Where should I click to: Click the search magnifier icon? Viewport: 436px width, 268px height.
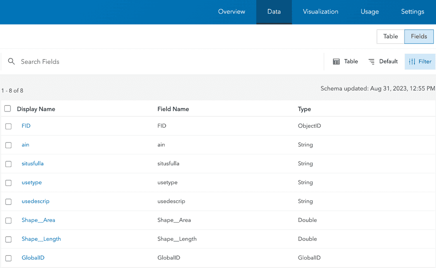[11, 61]
